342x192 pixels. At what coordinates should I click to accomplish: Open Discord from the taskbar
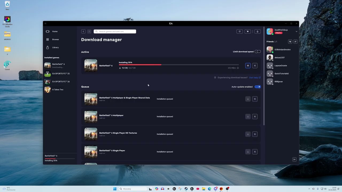tap(215, 189)
